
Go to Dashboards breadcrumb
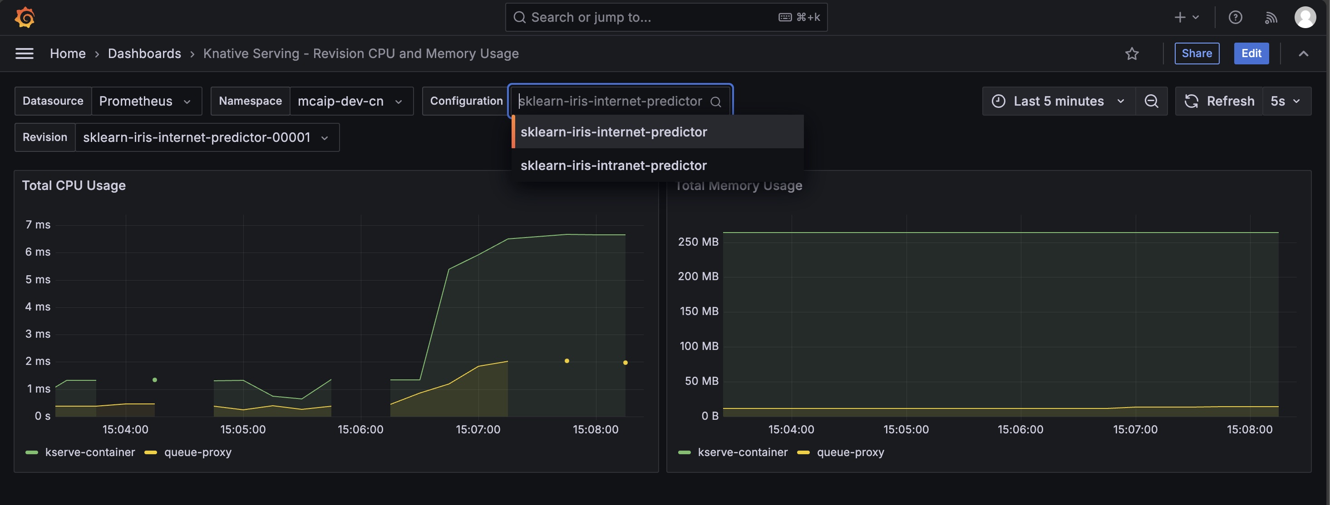tap(144, 53)
